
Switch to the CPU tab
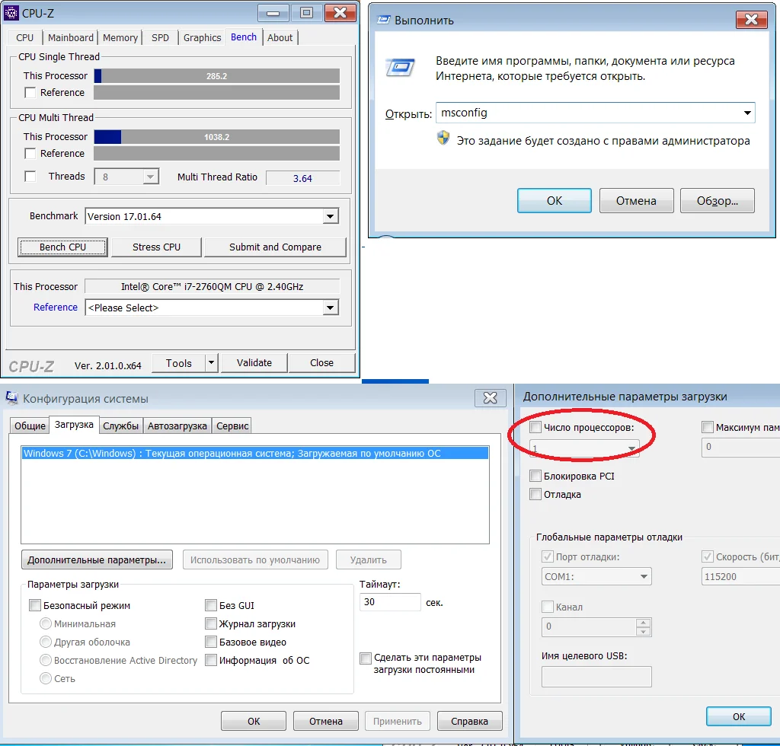coord(25,38)
